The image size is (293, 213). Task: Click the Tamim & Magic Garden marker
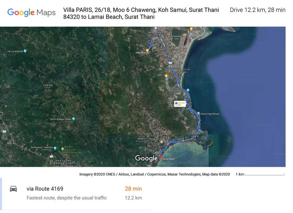click(74, 118)
